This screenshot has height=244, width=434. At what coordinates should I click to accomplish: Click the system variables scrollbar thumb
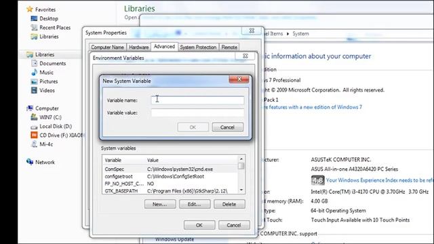pos(241,165)
